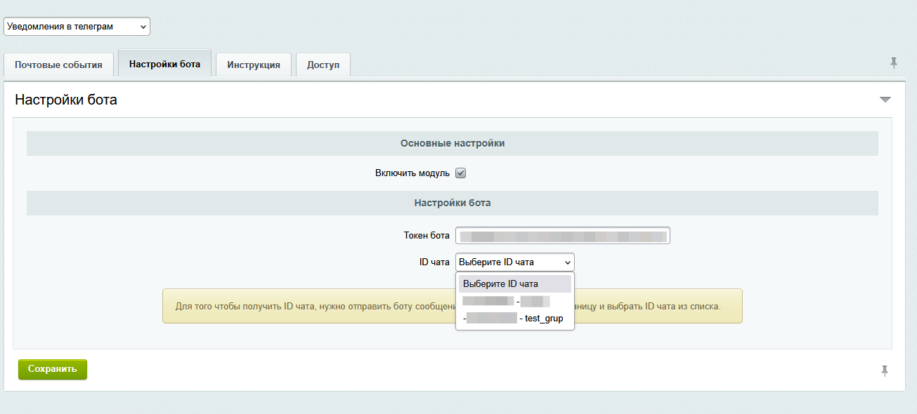Click the "Основные настройки" section header
The image size is (917, 414).
(x=452, y=143)
